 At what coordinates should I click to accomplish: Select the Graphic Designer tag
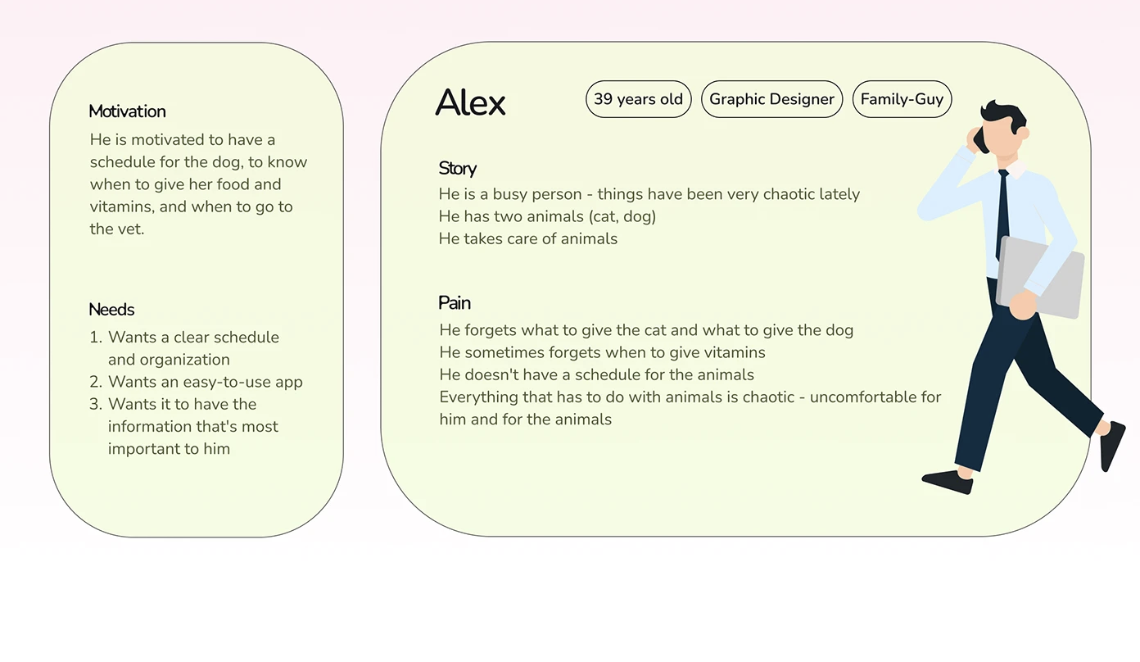point(771,99)
